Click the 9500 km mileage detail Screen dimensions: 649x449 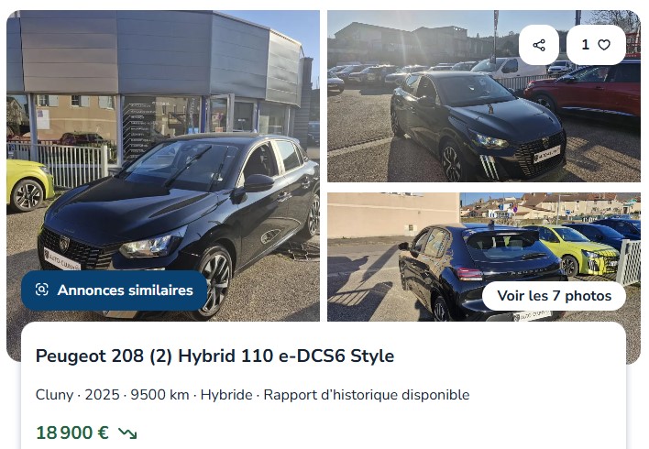[159, 395]
